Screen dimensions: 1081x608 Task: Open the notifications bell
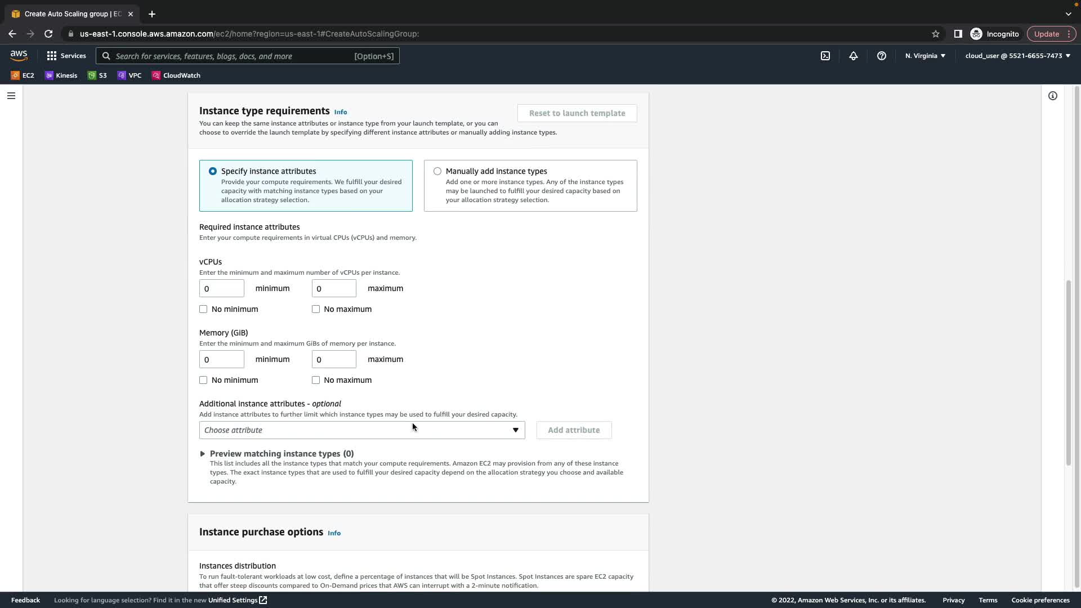pyautogui.click(x=853, y=56)
